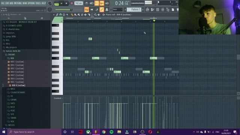240x135 pixels.
Task: Open the snap Beat dropdown
Action: click(117, 9)
